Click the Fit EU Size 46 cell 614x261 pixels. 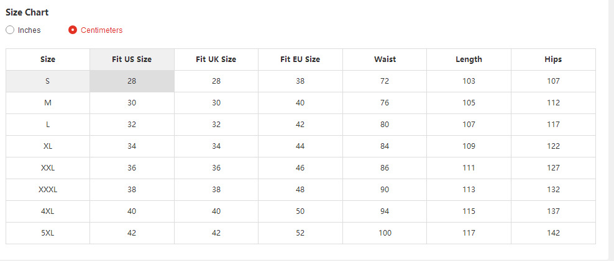[300, 168]
